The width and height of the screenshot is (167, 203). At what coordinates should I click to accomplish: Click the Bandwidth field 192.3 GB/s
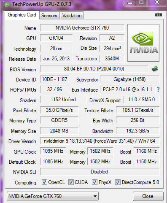point(138,131)
